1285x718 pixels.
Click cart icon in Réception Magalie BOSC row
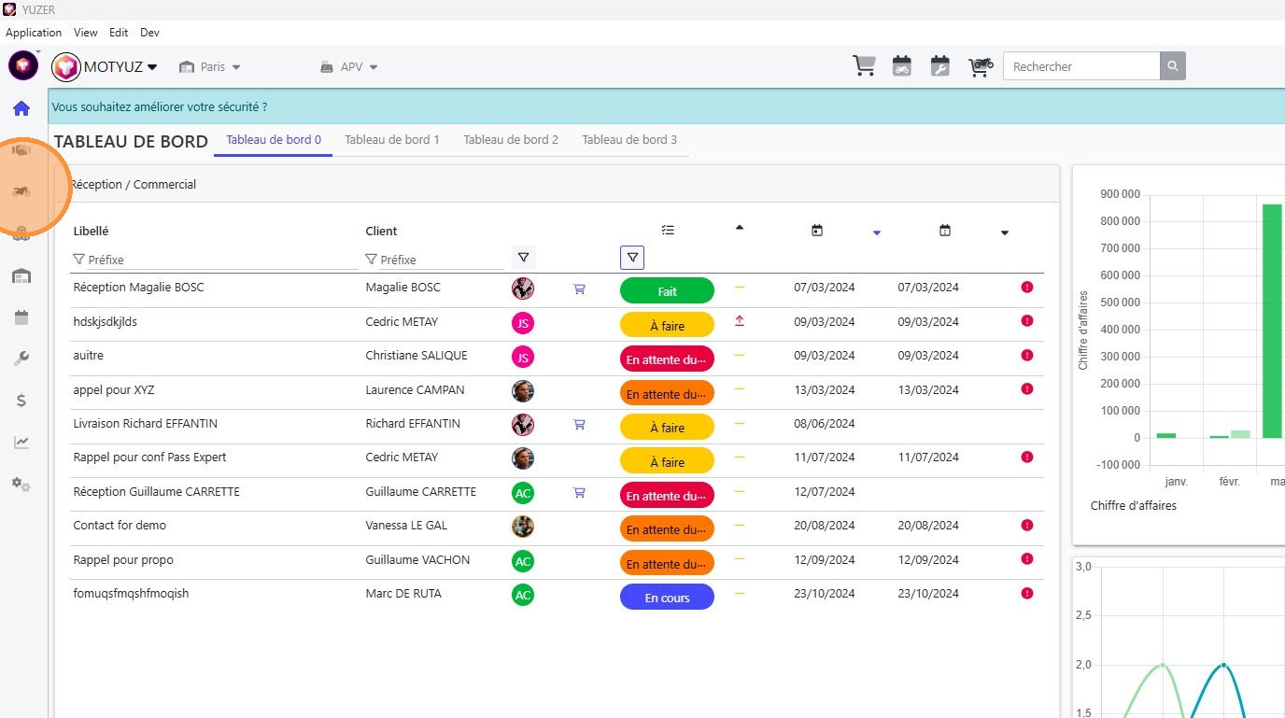pyautogui.click(x=579, y=289)
